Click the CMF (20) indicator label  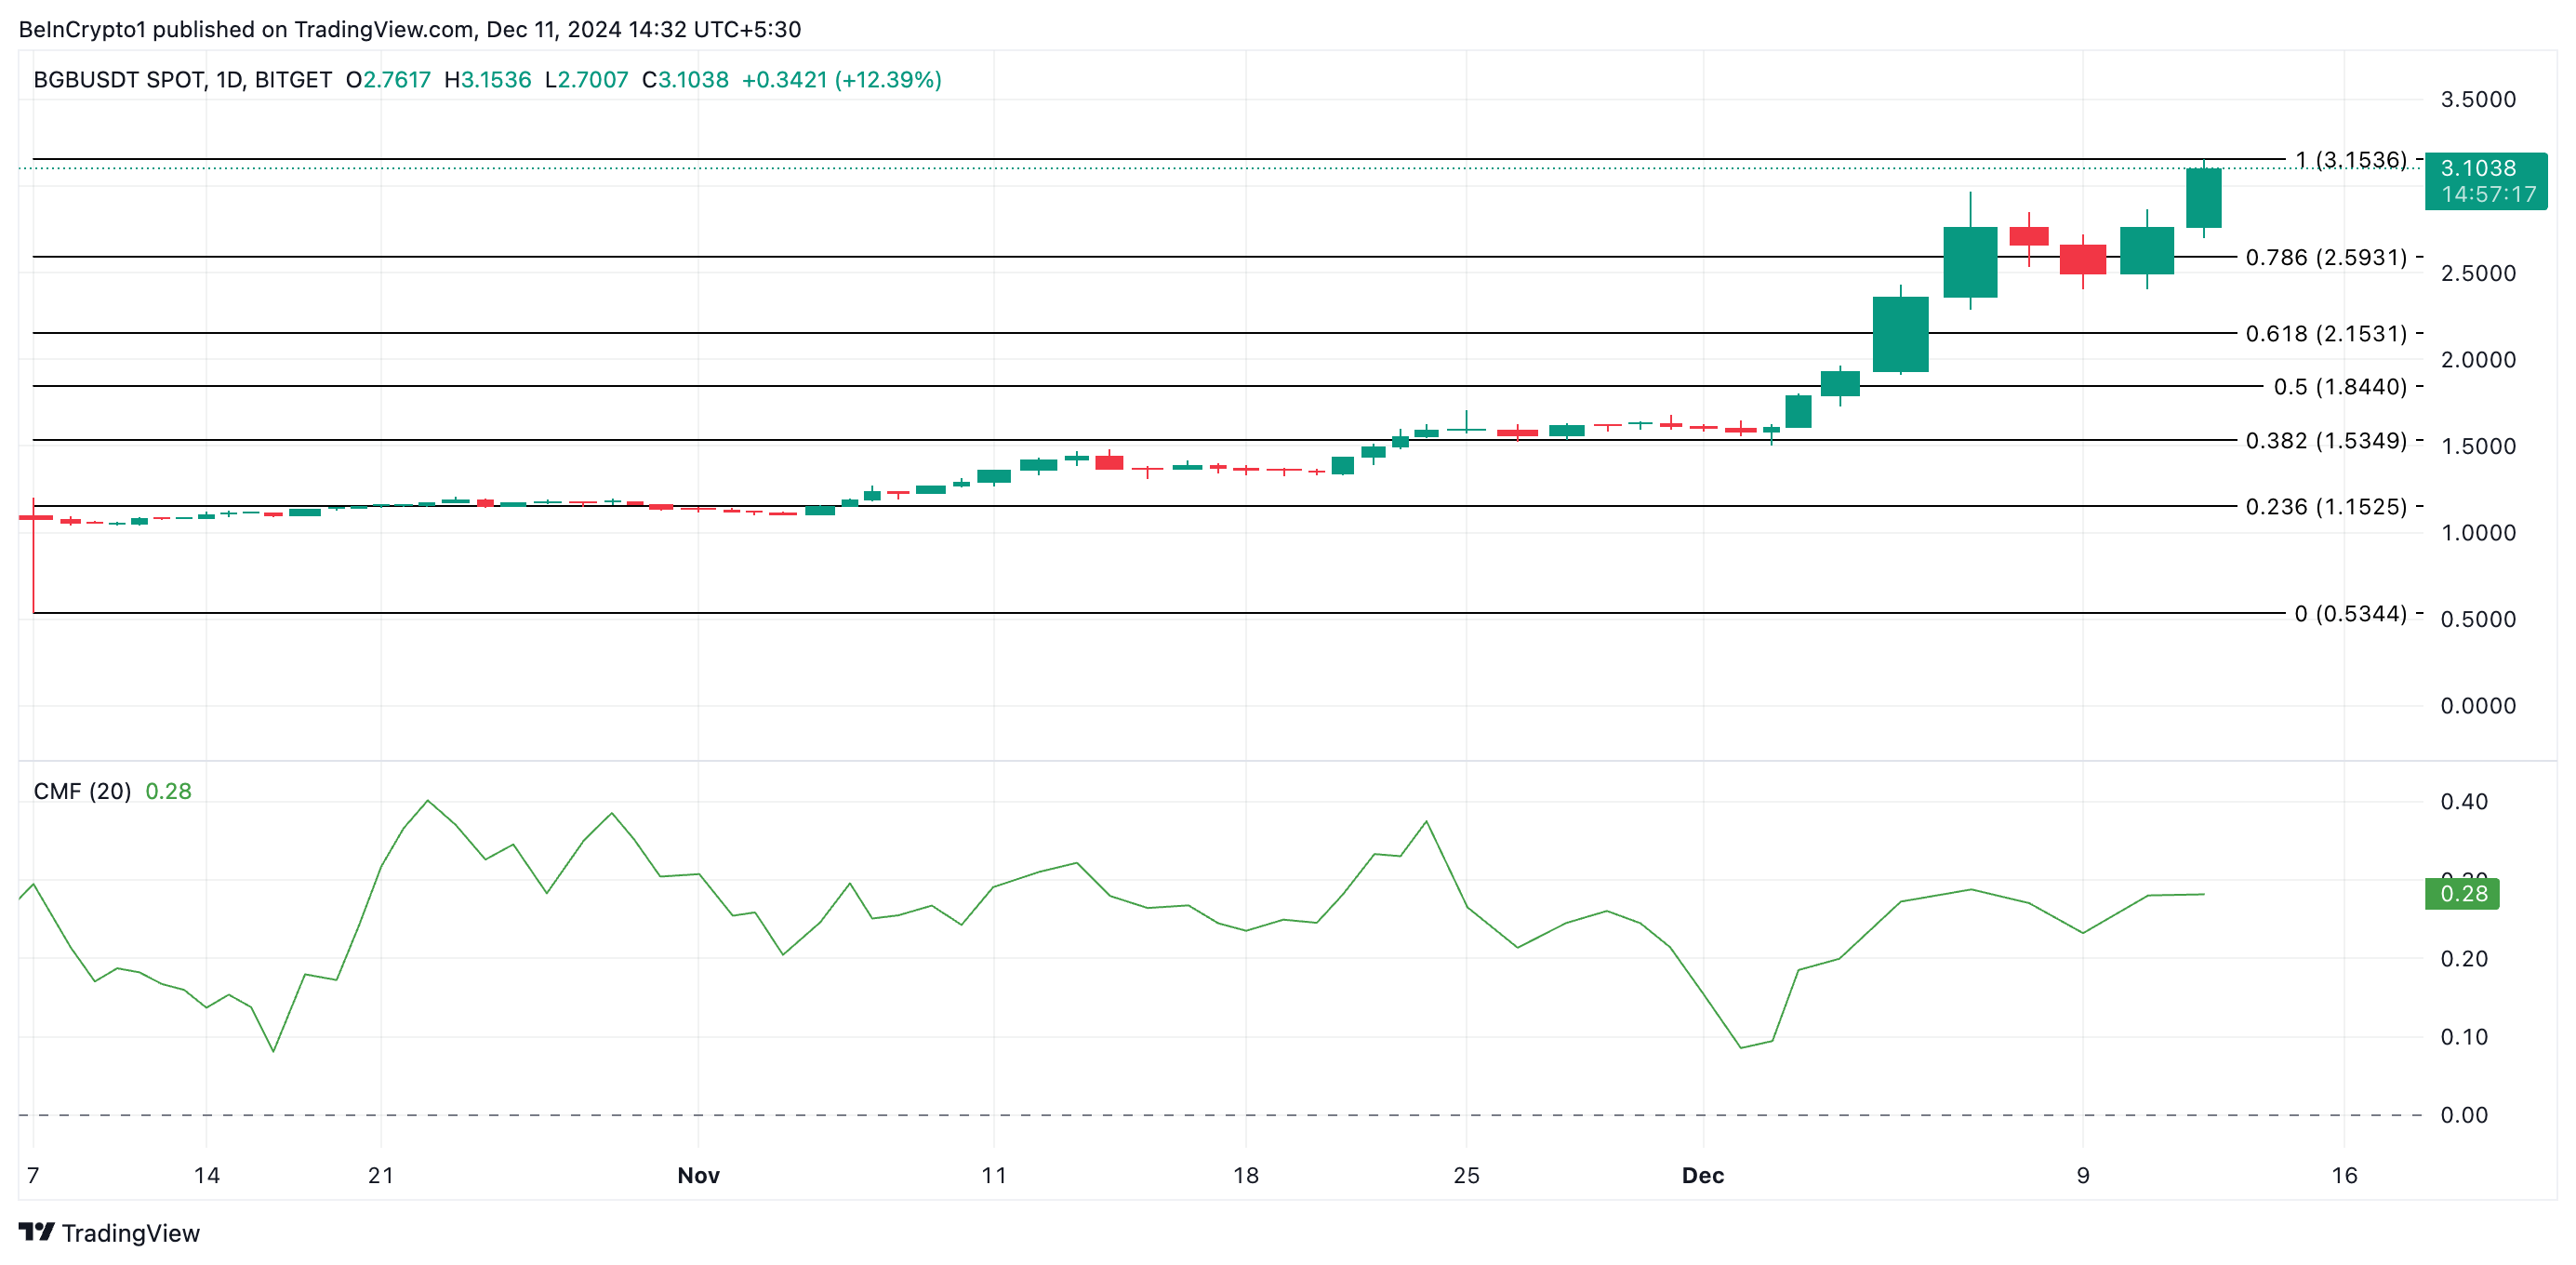pos(82,791)
